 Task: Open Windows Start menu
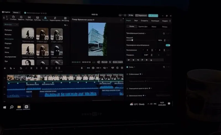tap(5, 107)
